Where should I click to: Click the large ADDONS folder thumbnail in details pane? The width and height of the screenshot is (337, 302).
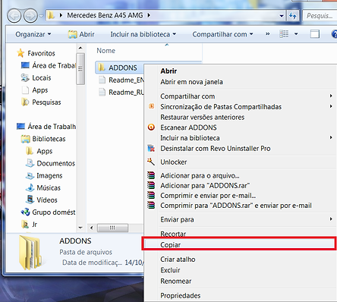tap(31, 253)
